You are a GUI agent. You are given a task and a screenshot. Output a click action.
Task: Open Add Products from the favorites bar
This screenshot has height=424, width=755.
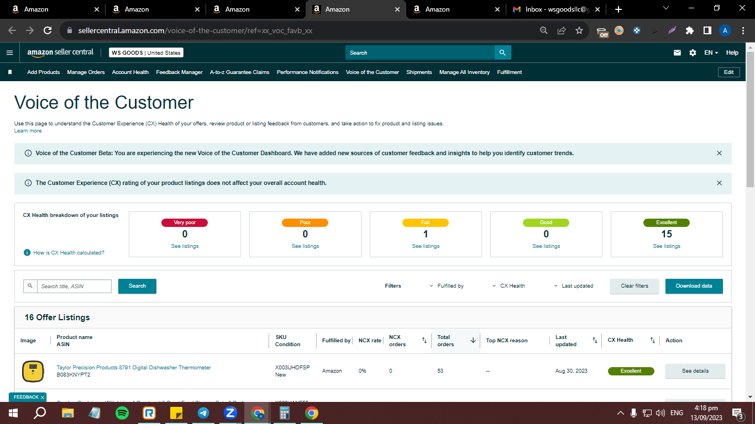44,72
